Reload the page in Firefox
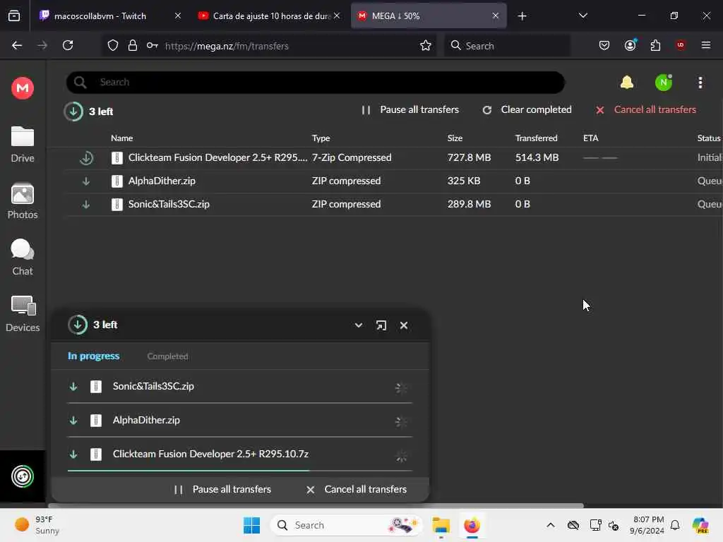 click(x=68, y=45)
